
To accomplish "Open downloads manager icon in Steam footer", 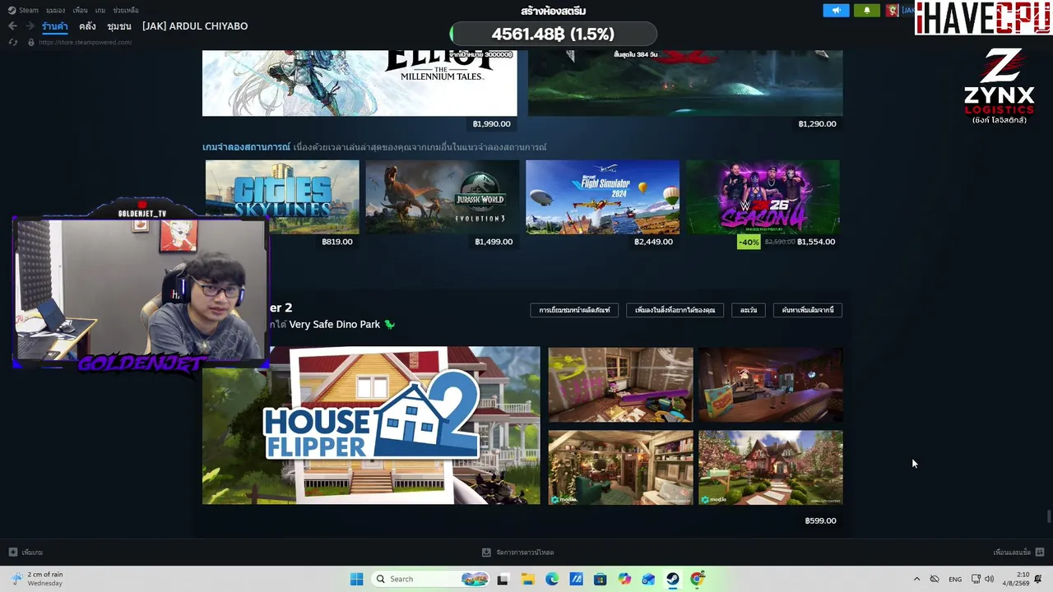I will tap(486, 553).
